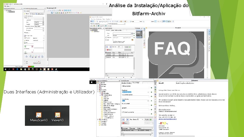Click Archive button in ManuScan window
This screenshot has width=244, height=137.
[35, 62]
